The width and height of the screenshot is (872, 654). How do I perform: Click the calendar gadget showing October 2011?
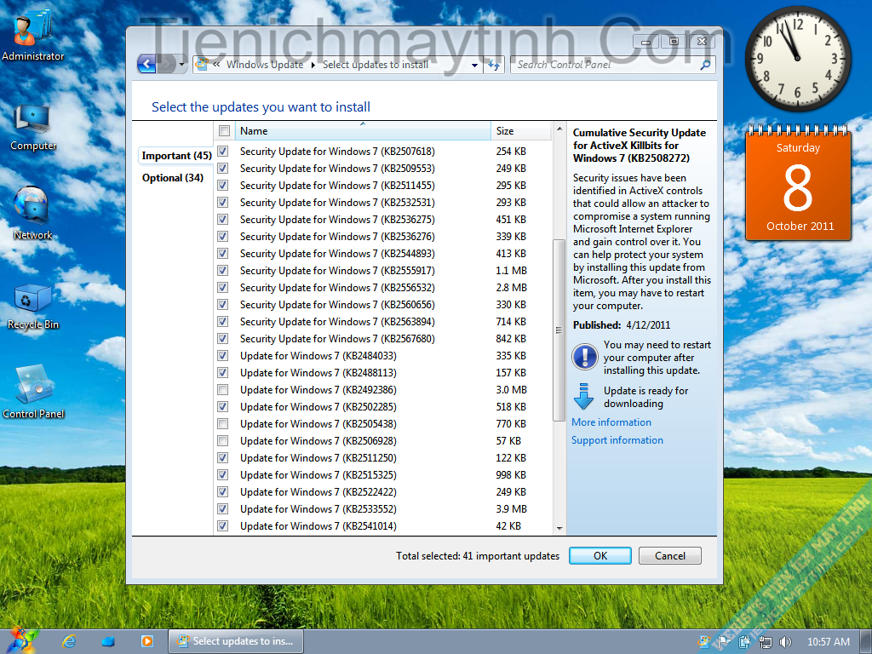tap(798, 184)
